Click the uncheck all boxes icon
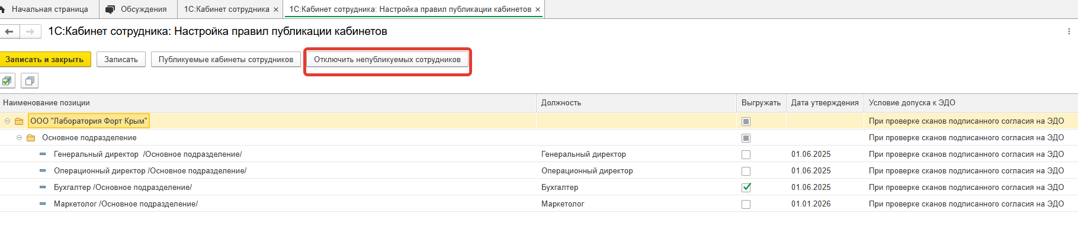This screenshot has width=1078, height=242. tap(29, 80)
